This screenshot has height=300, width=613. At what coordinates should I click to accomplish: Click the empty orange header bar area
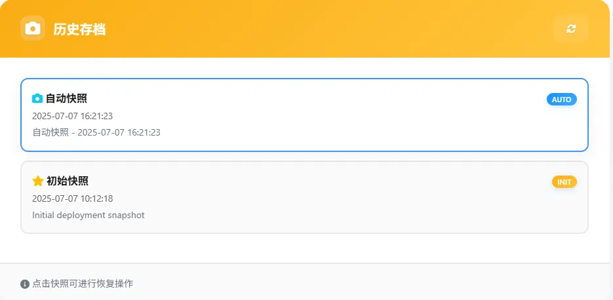(x=328, y=29)
